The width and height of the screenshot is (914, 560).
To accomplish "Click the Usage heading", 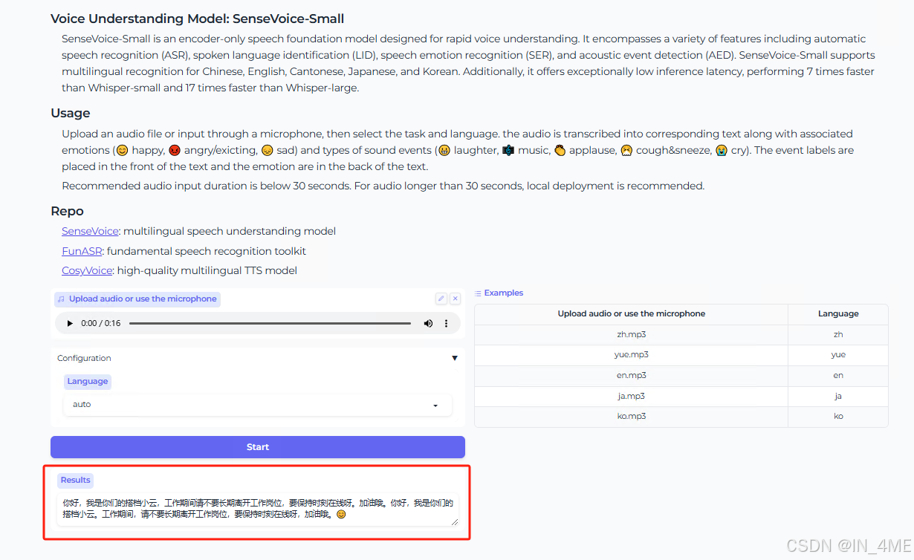I will pyautogui.click(x=71, y=113).
